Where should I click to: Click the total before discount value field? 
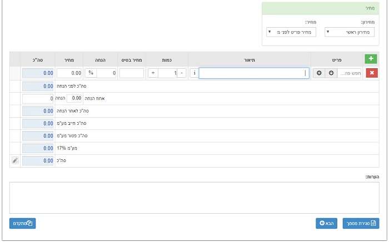tap(38, 86)
